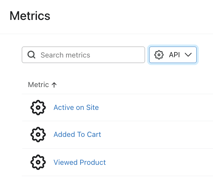Click the Metric table header row
The image size is (213, 178).
point(128,85)
